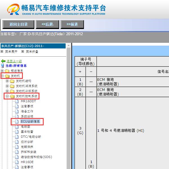Click the 发动机润滑系统 folder icon
This screenshot has height=169, width=169.
click(12, 86)
